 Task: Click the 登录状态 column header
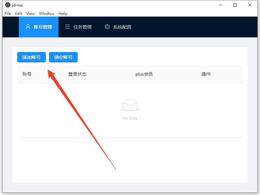77,74
